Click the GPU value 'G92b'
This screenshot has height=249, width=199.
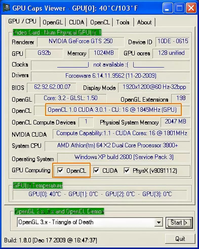tap(44, 53)
